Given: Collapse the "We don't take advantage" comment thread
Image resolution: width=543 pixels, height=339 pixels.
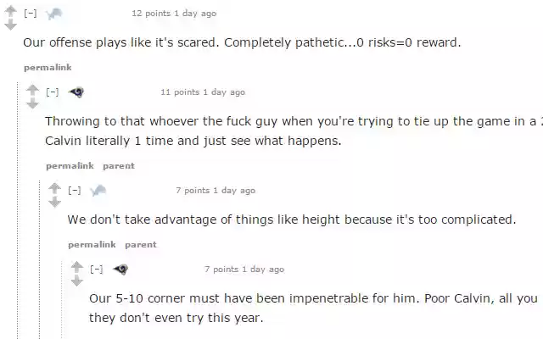Looking at the screenshot, I should [73, 191].
